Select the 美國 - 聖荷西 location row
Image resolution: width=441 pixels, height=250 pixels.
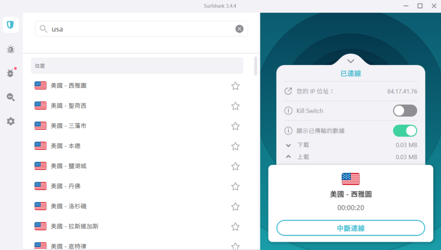pyautogui.click(x=137, y=106)
